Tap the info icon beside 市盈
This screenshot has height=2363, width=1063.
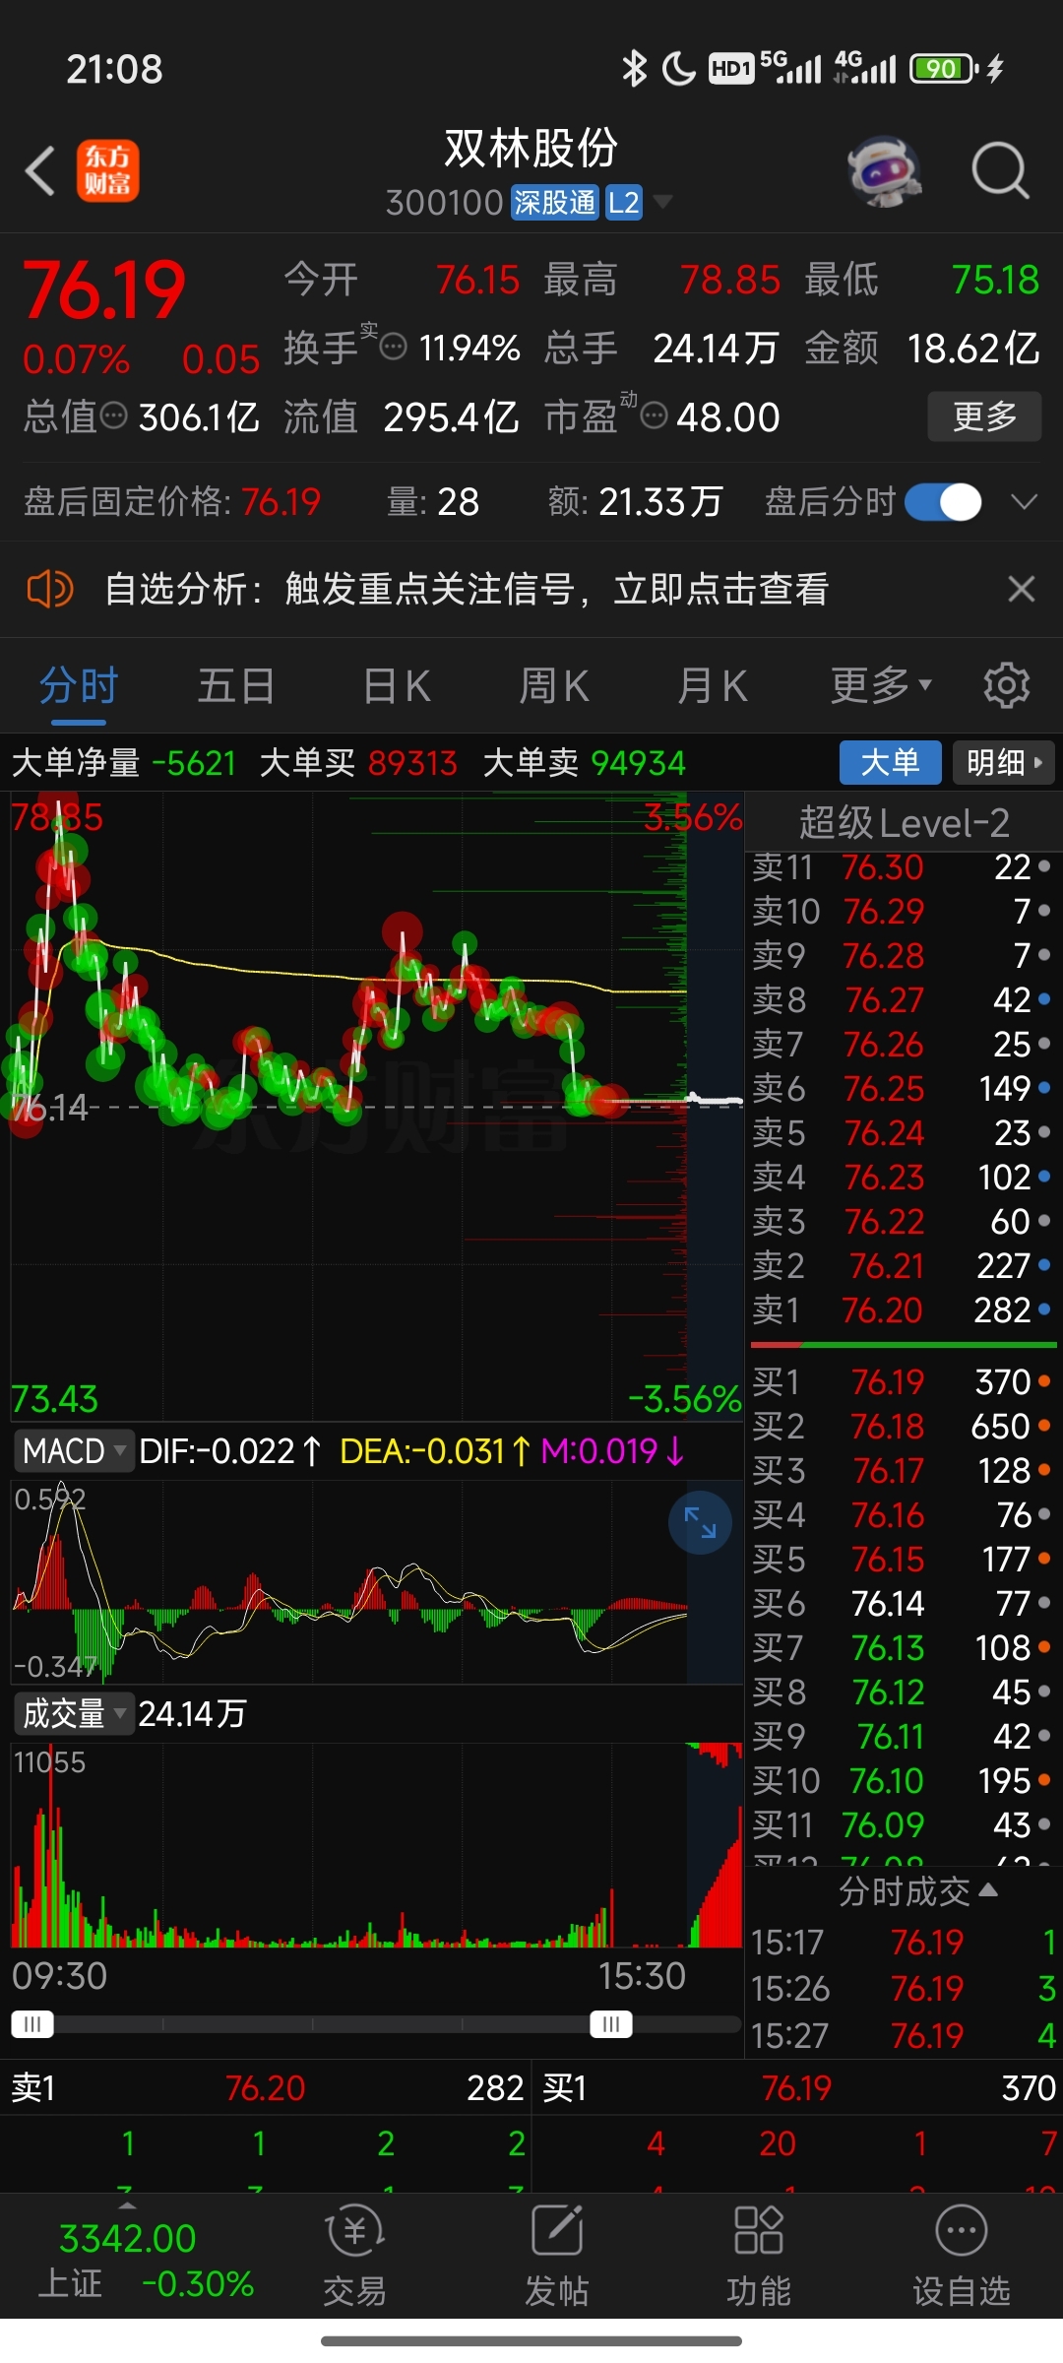point(655,415)
